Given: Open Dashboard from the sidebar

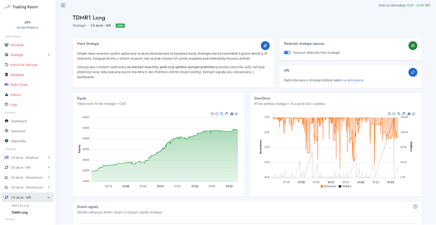Looking at the screenshot, I should 19,121.
